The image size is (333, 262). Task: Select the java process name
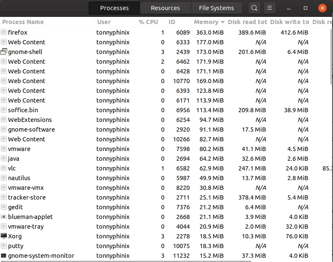pos(14,159)
